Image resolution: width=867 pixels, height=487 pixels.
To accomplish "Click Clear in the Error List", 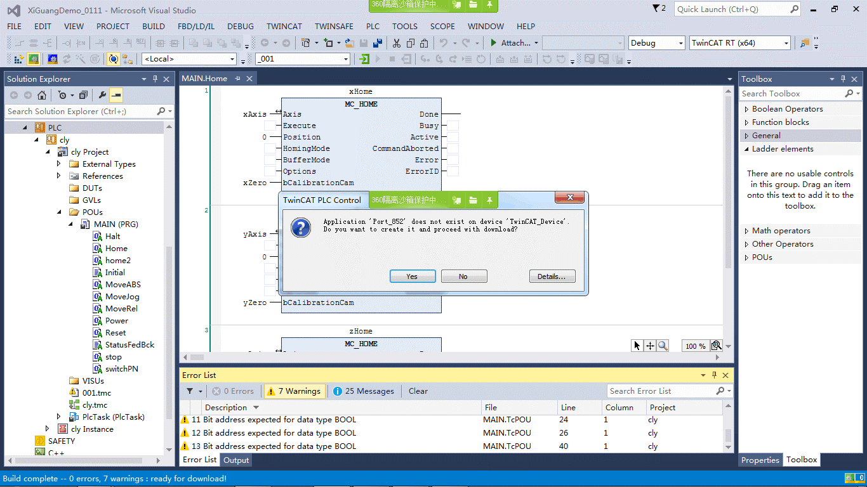I will tap(418, 391).
